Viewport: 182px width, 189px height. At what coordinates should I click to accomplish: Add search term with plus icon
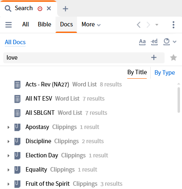(154, 58)
